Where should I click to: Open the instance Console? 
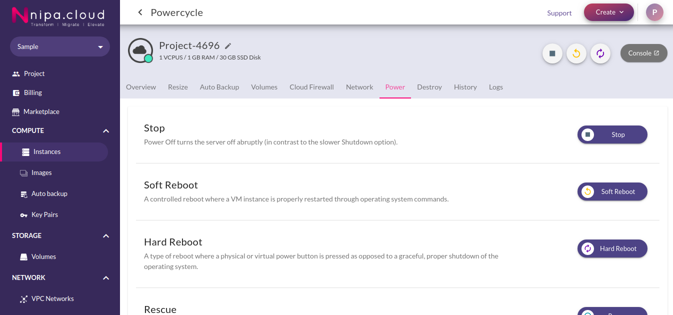coord(644,53)
